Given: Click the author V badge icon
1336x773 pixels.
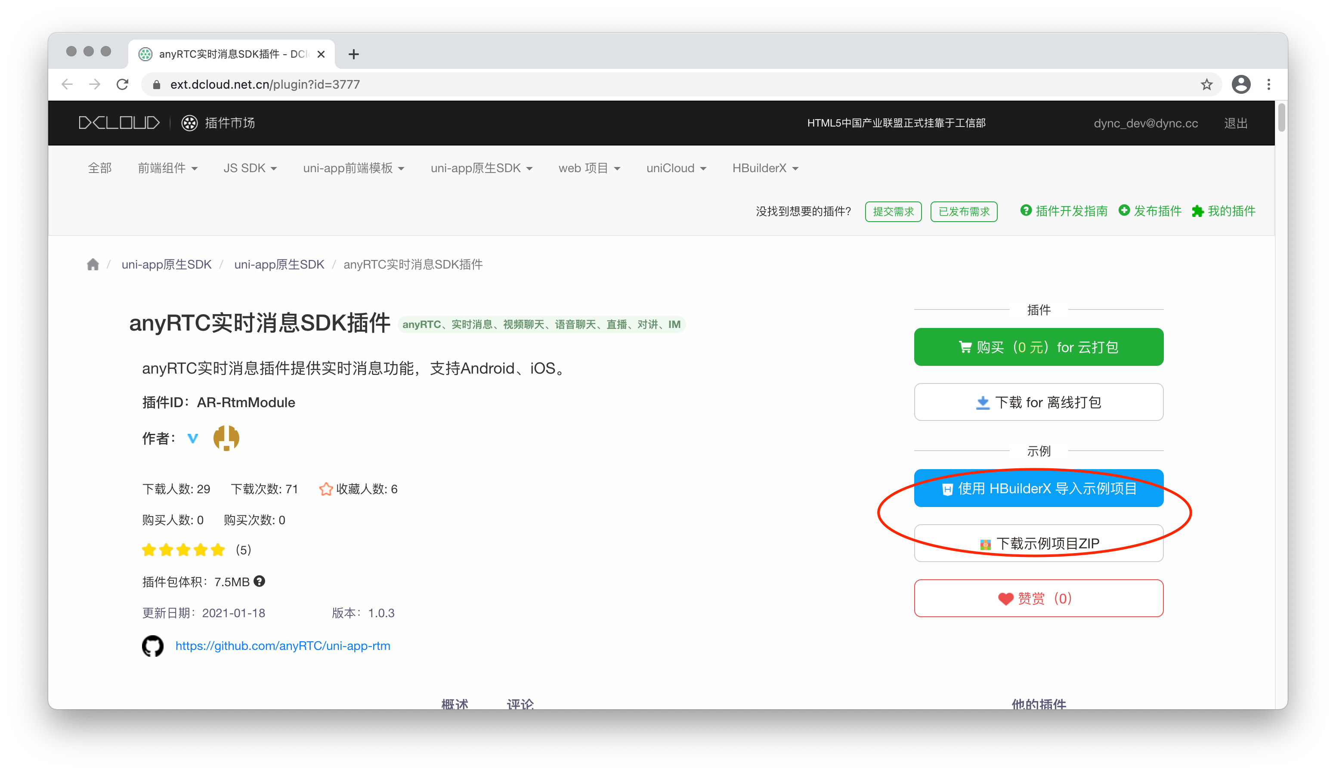Looking at the screenshot, I should click(193, 439).
